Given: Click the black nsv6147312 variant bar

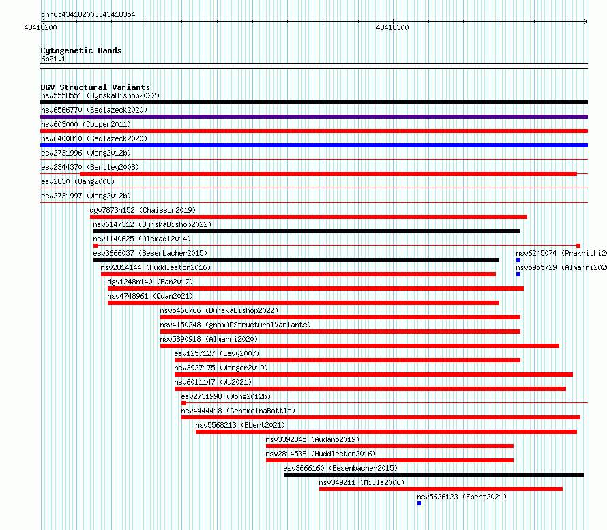Looking at the screenshot, I should [x=307, y=231].
